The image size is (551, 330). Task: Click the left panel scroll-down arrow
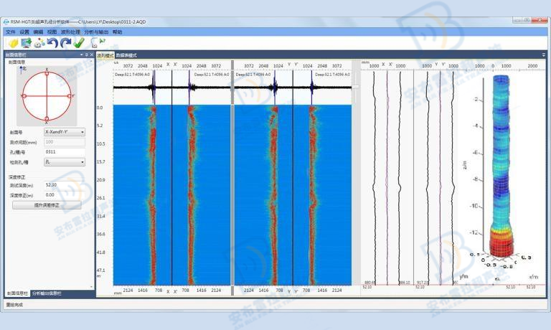coord(92,287)
